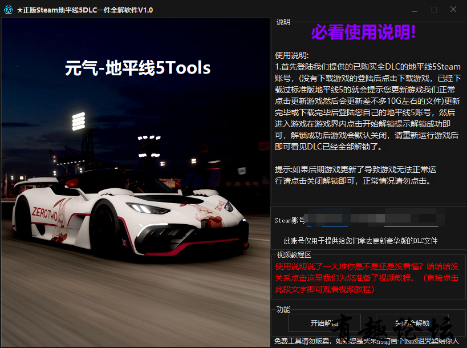This screenshot has width=467, height=348.
Task: Click the 必看使用说明! purple heading
Action: 363,32
